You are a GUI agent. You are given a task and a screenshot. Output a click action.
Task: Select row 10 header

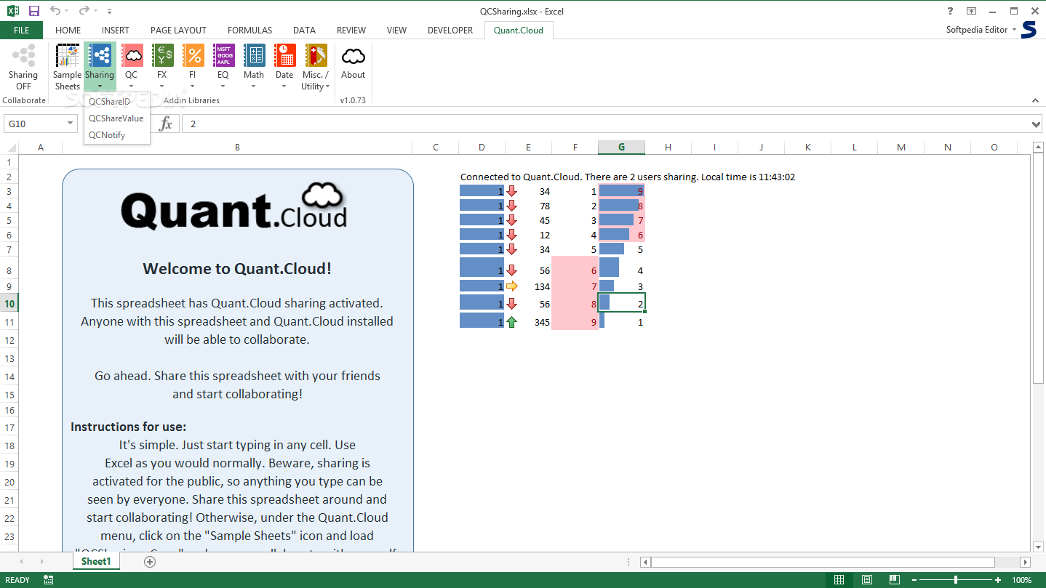tap(9, 303)
